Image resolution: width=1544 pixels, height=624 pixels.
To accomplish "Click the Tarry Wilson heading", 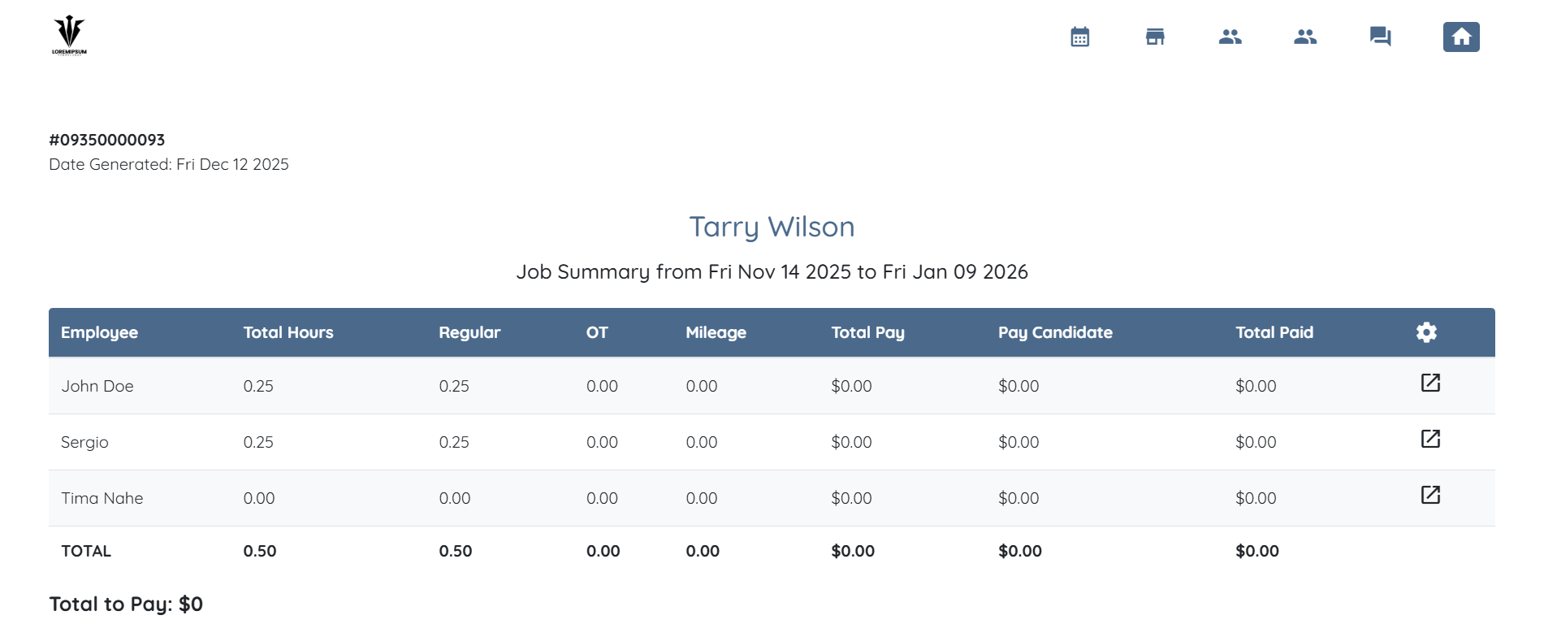I will (x=772, y=227).
